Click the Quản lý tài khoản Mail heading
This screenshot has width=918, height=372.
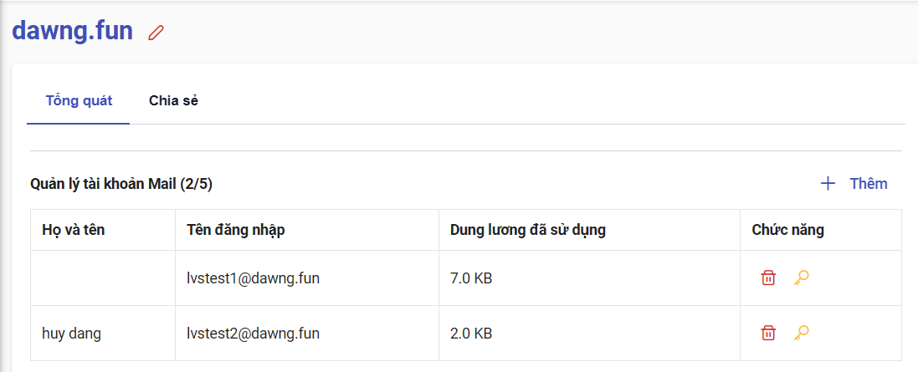tap(121, 184)
